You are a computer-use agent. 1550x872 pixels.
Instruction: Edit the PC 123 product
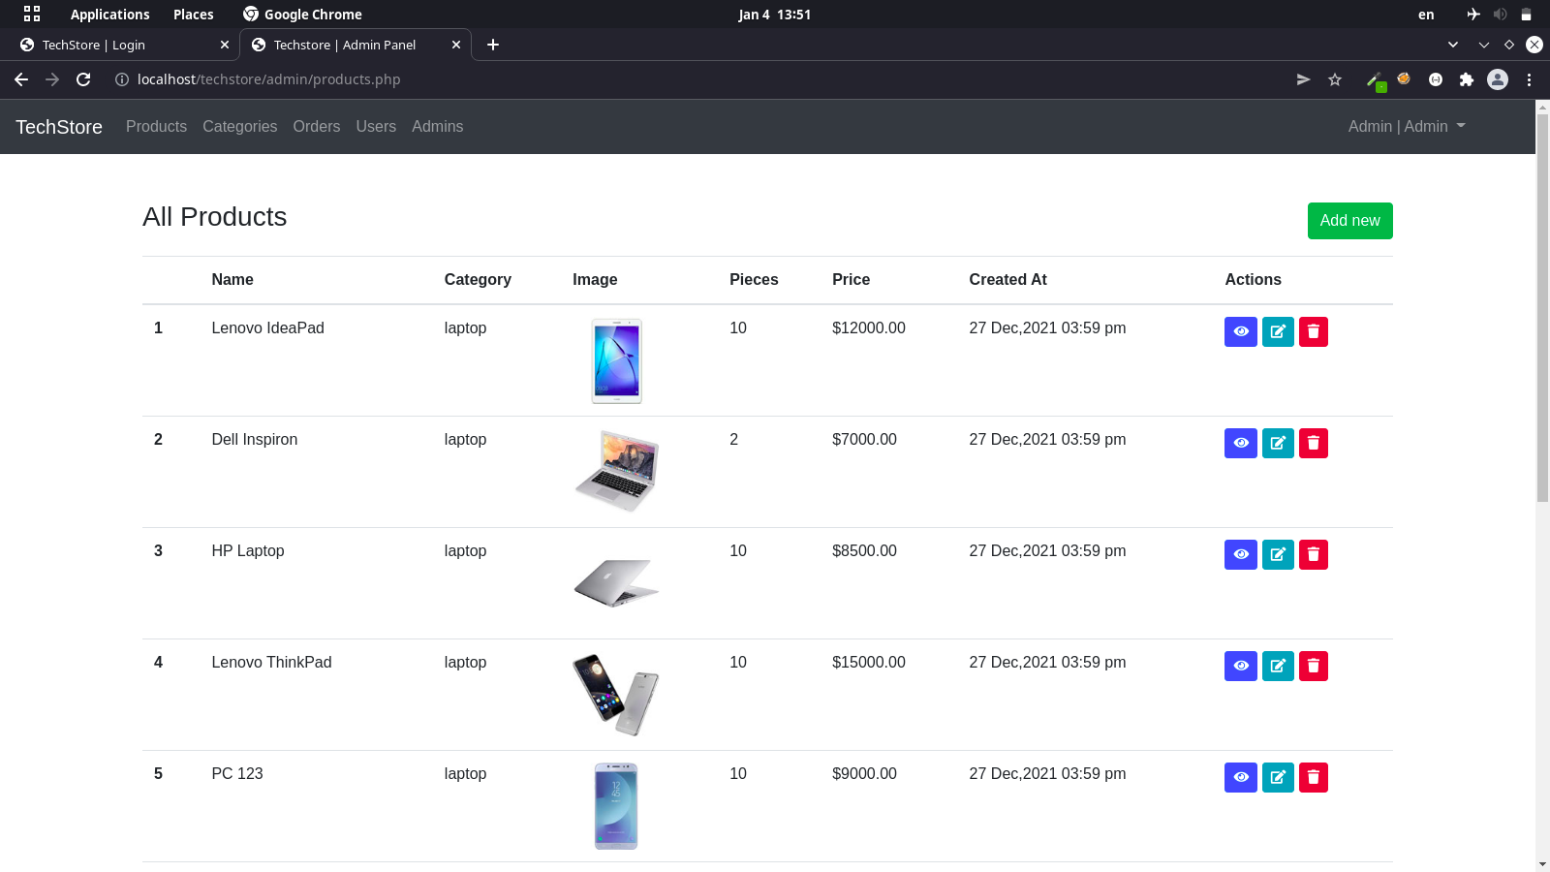(1278, 777)
